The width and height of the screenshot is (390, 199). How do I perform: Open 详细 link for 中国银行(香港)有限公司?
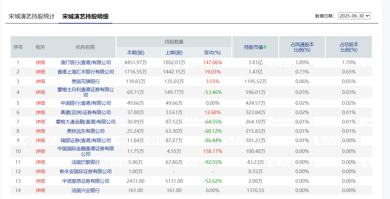pyautogui.click(x=40, y=103)
